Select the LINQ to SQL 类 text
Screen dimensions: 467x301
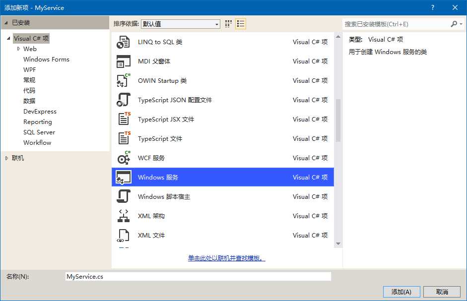tap(160, 42)
